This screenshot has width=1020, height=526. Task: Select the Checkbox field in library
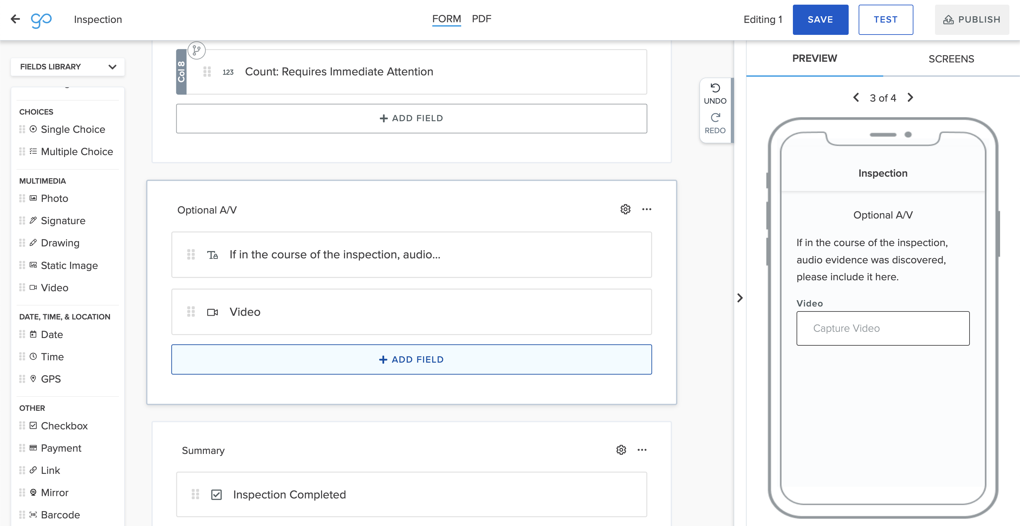point(64,426)
